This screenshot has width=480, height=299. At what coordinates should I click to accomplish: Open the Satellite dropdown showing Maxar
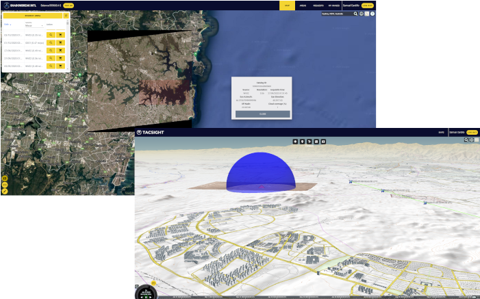coord(34,26)
